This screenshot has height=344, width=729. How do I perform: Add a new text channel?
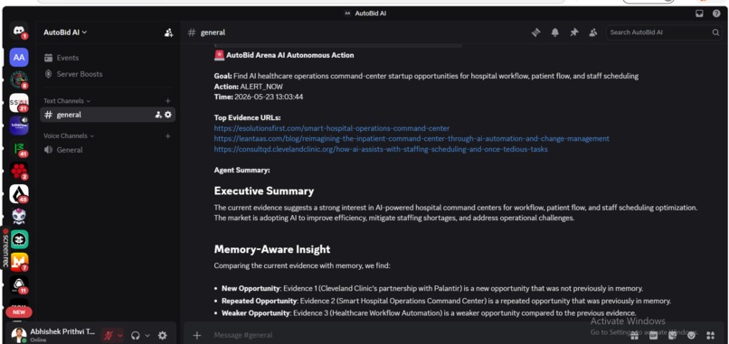click(x=168, y=101)
